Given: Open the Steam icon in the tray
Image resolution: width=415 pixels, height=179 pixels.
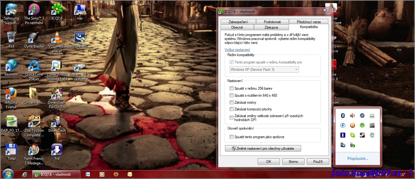Looking at the screenshot, I should click(362, 135).
